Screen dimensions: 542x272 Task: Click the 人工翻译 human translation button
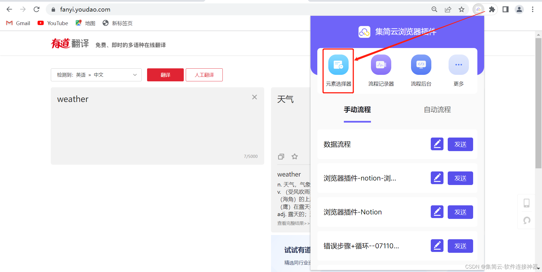click(204, 75)
